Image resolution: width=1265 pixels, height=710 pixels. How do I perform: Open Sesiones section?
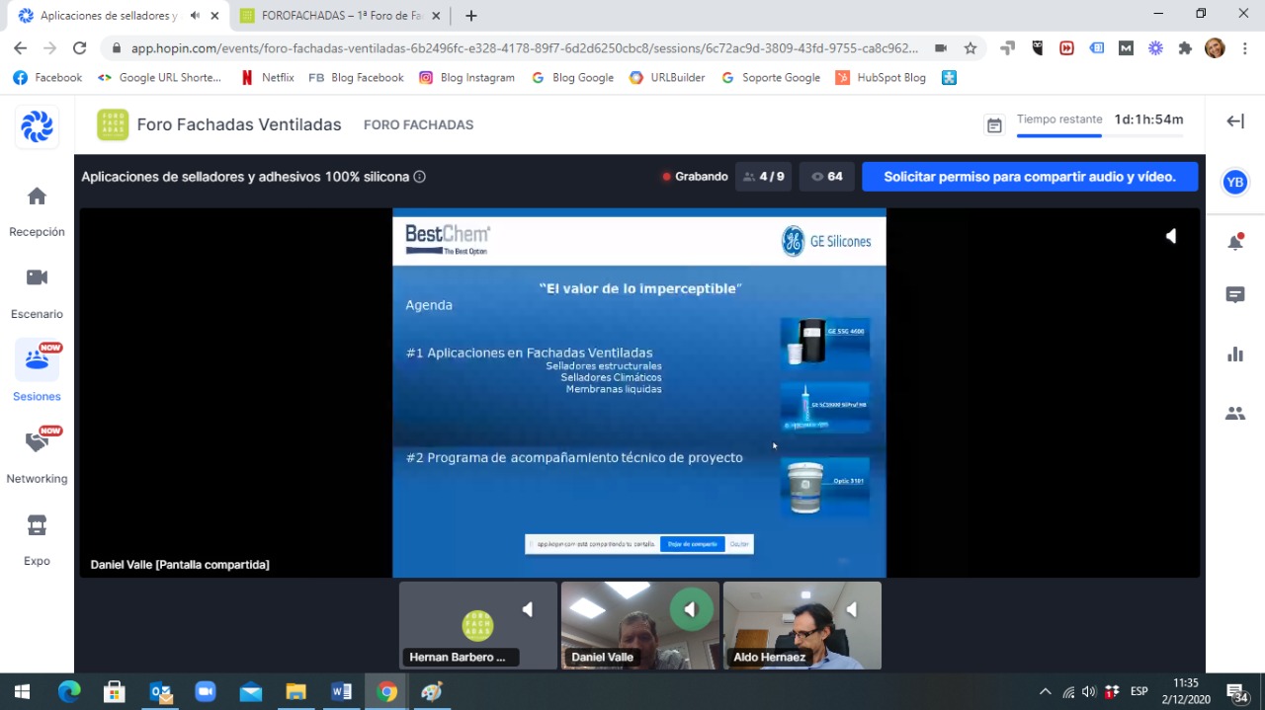point(37,372)
